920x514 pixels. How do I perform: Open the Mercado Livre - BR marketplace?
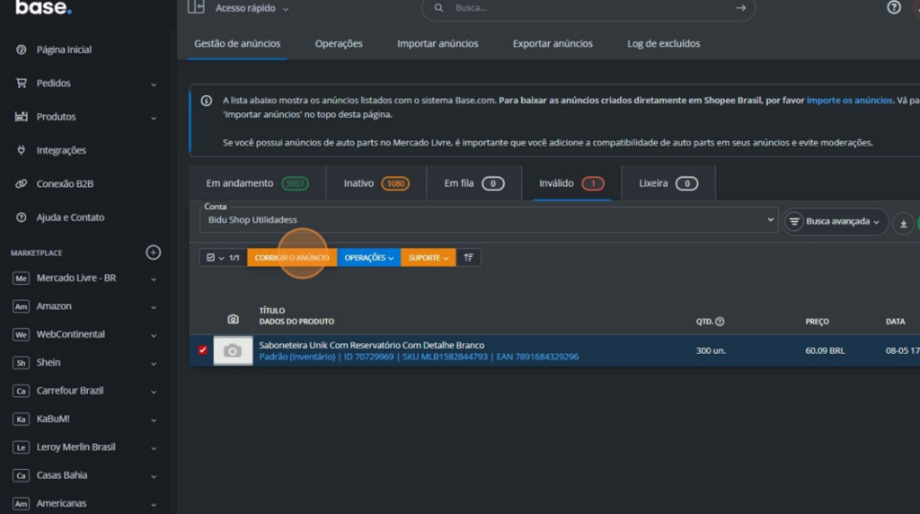pos(76,279)
